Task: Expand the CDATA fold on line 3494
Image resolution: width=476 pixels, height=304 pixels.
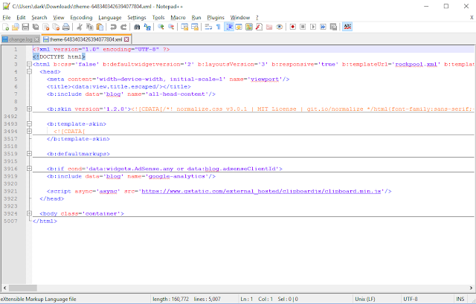Action: [x=29, y=132]
